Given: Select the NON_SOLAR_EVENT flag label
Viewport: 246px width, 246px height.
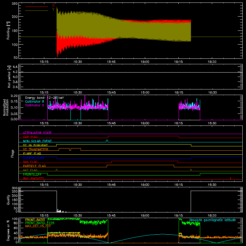Looking at the screenshot, I should coord(37,141).
